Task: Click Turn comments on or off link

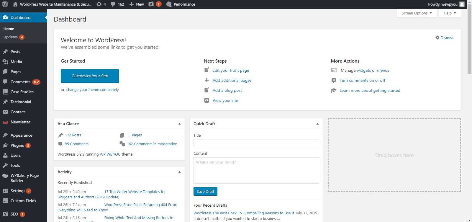Action: click(x=362, y=80)
